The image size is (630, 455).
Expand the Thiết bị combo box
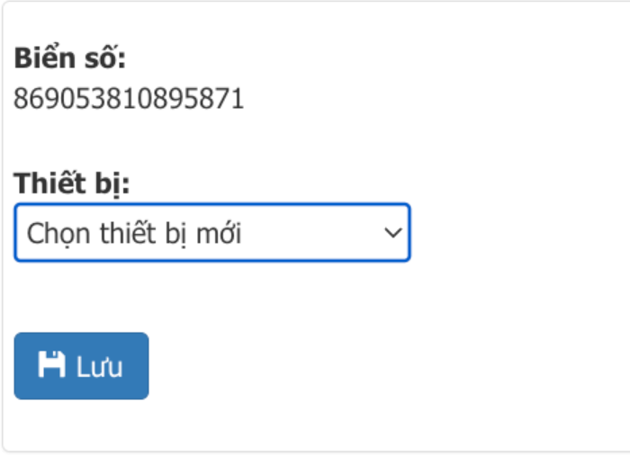(x=212, y=233)
